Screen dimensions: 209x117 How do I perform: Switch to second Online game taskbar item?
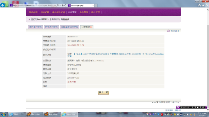coord(52,114)
